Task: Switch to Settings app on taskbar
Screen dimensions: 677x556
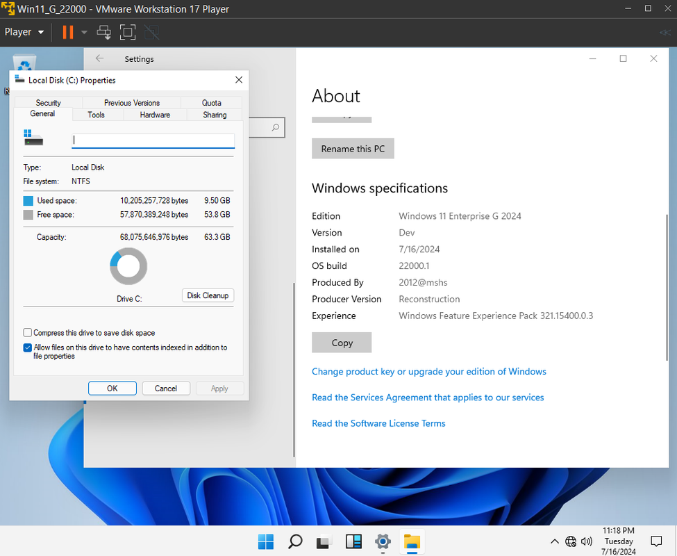Action: (x=383, y=541)
